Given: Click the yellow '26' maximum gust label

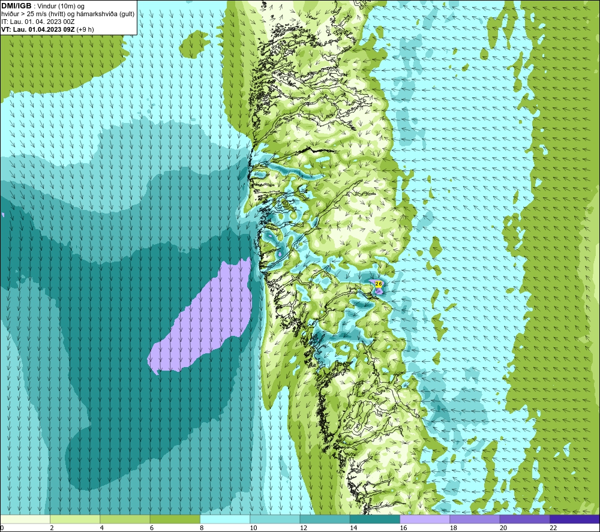Looking at the screenshot, I should pyautogui.click(x=379, y=284).
